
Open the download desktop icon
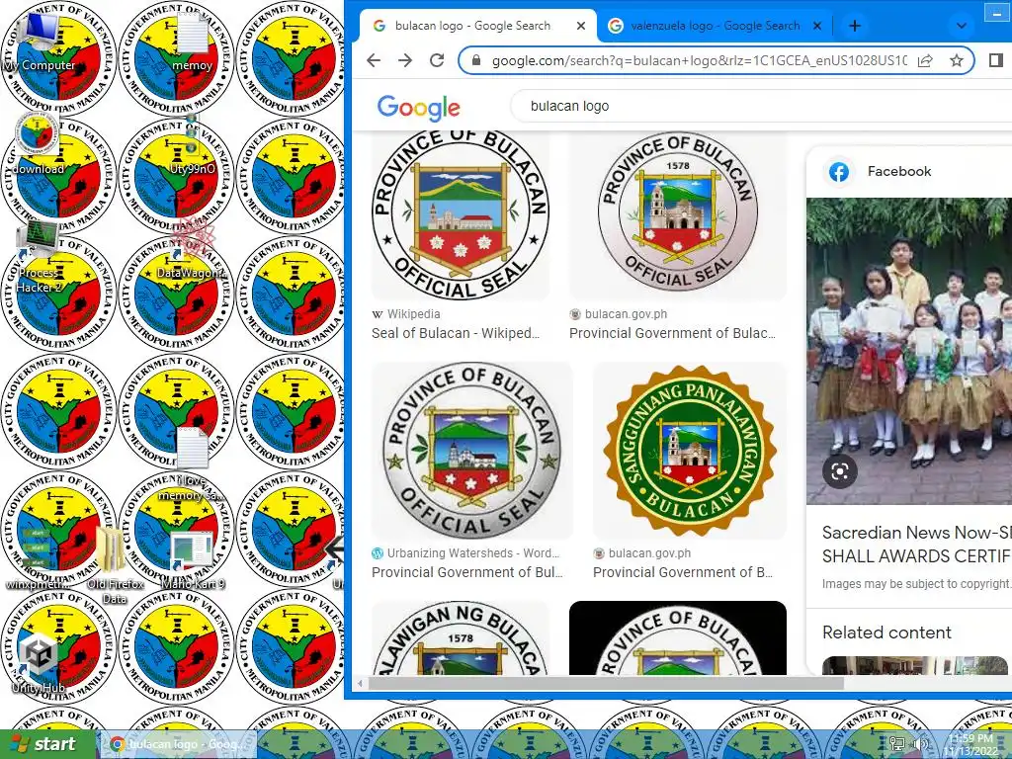tap(38, 143)
